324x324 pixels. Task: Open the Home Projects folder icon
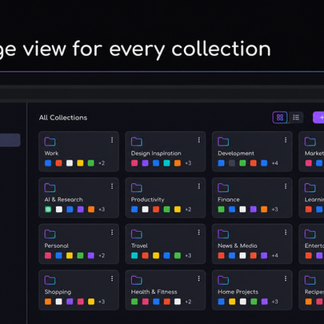tap(223, 280)
